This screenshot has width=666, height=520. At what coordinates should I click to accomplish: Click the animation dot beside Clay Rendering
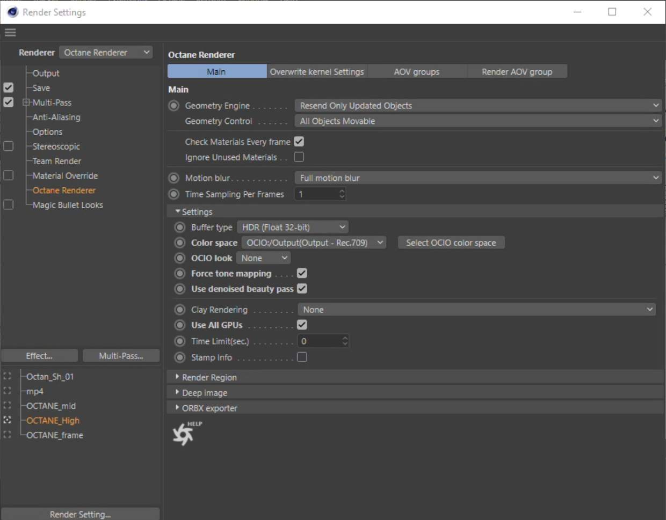[180, 310]
